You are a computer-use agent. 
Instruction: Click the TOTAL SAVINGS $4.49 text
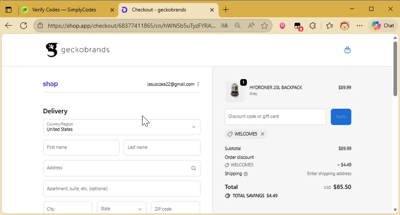pos(255,196)
